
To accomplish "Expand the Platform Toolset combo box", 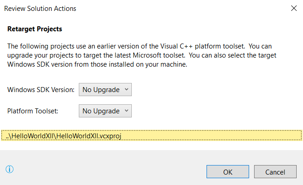I will 105,111.
